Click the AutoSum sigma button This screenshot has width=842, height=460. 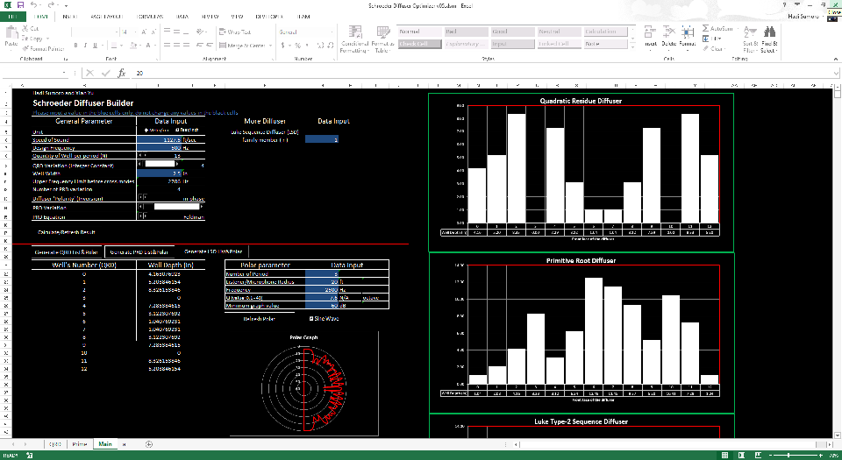point(717,28)
